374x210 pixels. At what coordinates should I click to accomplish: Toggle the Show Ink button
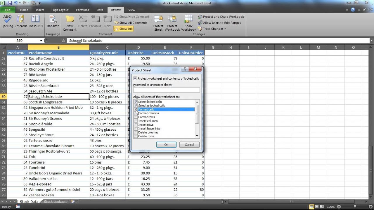coord(124,29)
